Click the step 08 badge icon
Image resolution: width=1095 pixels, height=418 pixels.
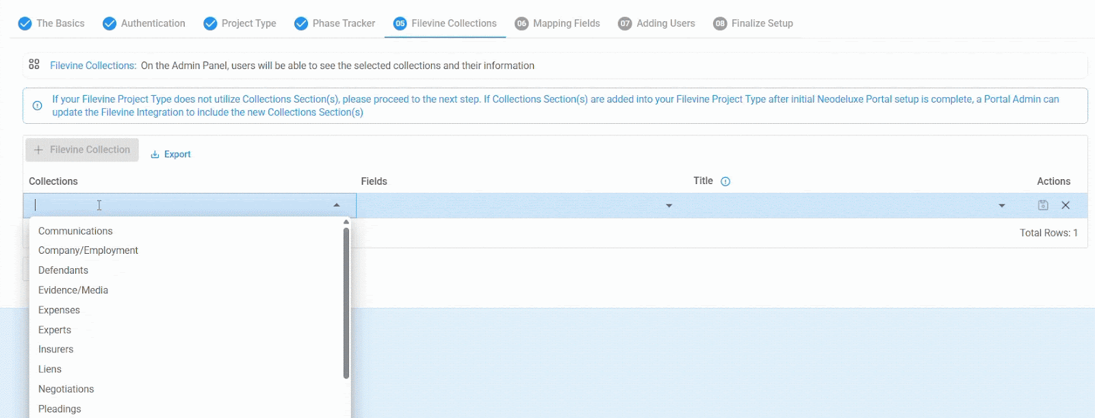click(720, 24)
